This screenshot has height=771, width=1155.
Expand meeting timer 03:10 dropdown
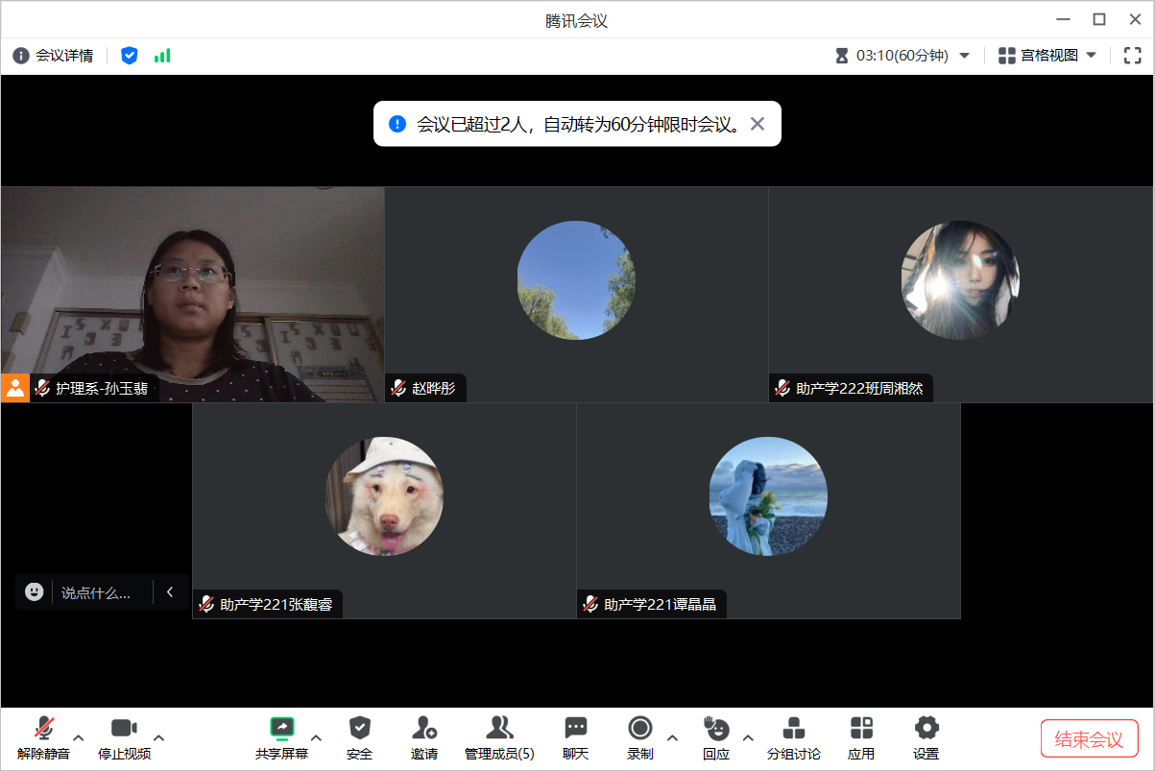tap(965, 56)
